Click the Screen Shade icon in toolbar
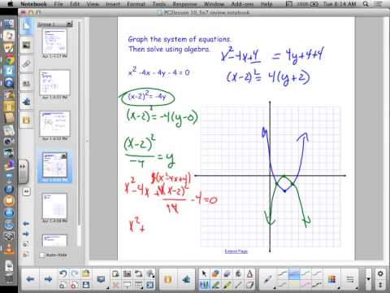The image size is (390, 293). pos(127,285)
